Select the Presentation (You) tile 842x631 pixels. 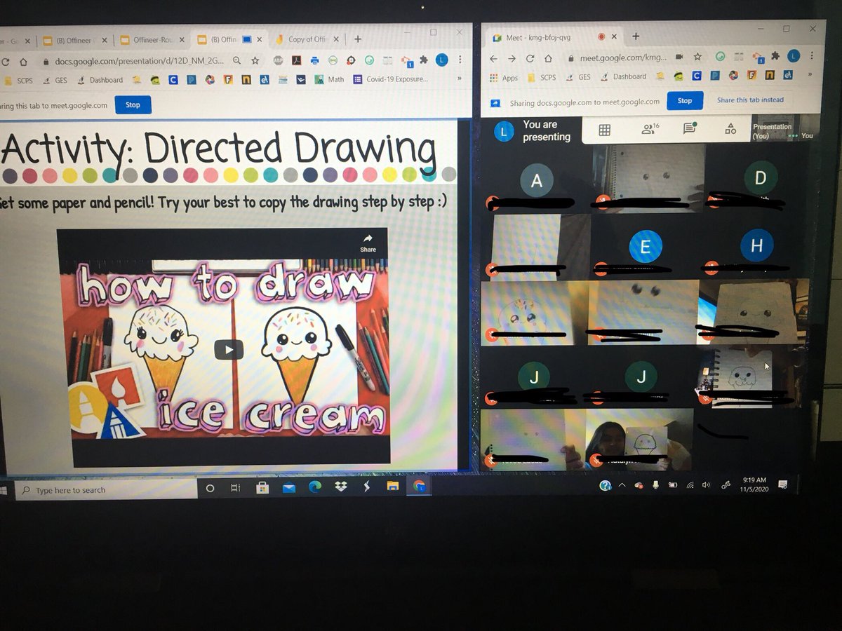(782, 131)
